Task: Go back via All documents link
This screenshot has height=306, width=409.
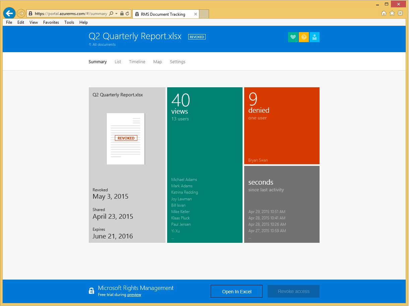Action: click(x=102, y=44)
